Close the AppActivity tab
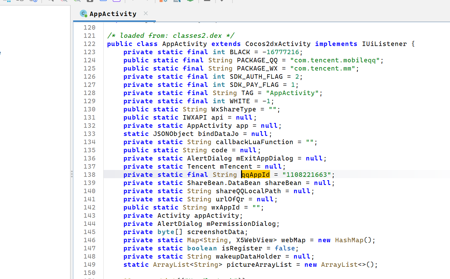The height and width of the screenshot is (279, 450). [146, 14]
